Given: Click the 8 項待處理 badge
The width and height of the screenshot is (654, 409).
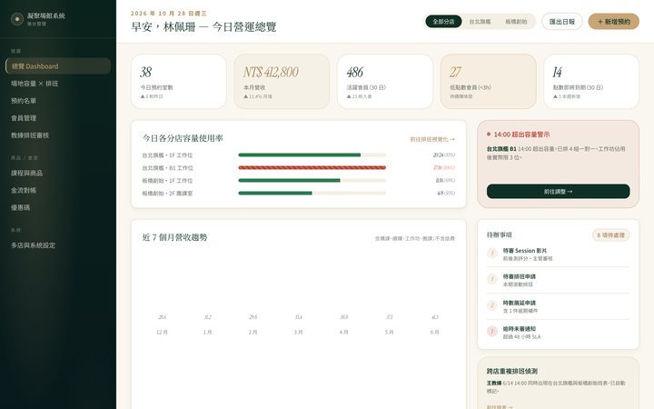Looking at the screenshot, I should [610, 235].
